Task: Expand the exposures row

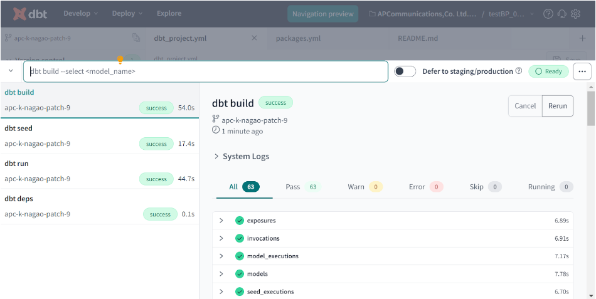Action: [x=221, y=221]
